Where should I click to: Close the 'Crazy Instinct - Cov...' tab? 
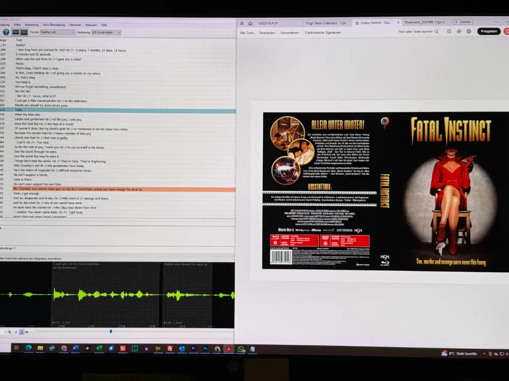point(399,23)
